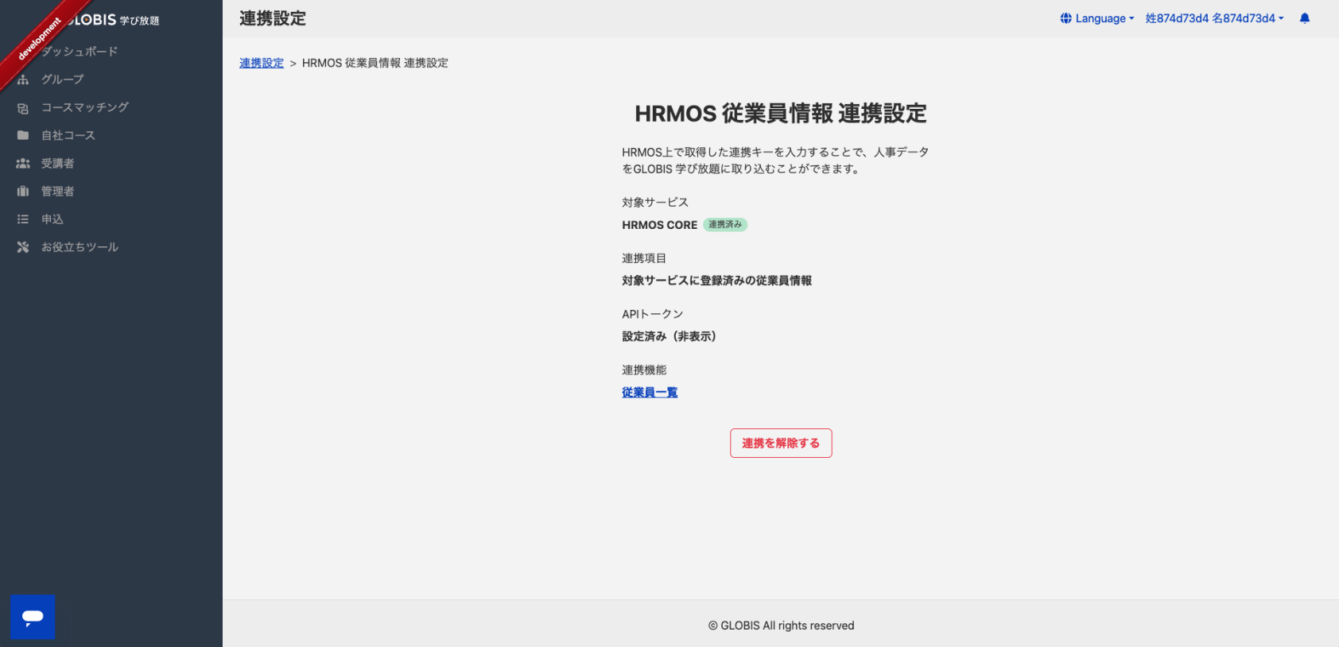The height and width of the screenshot is (647, 1339).
Task: Click the 連携済み status badge
Action: pos(724,225)
